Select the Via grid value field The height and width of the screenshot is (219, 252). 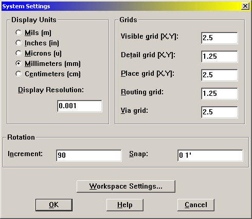tap(220, 112)
